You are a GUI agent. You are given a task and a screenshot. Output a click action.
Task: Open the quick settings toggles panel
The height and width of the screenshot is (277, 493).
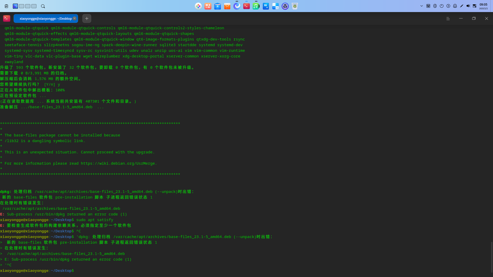click(x=475, y=6)
